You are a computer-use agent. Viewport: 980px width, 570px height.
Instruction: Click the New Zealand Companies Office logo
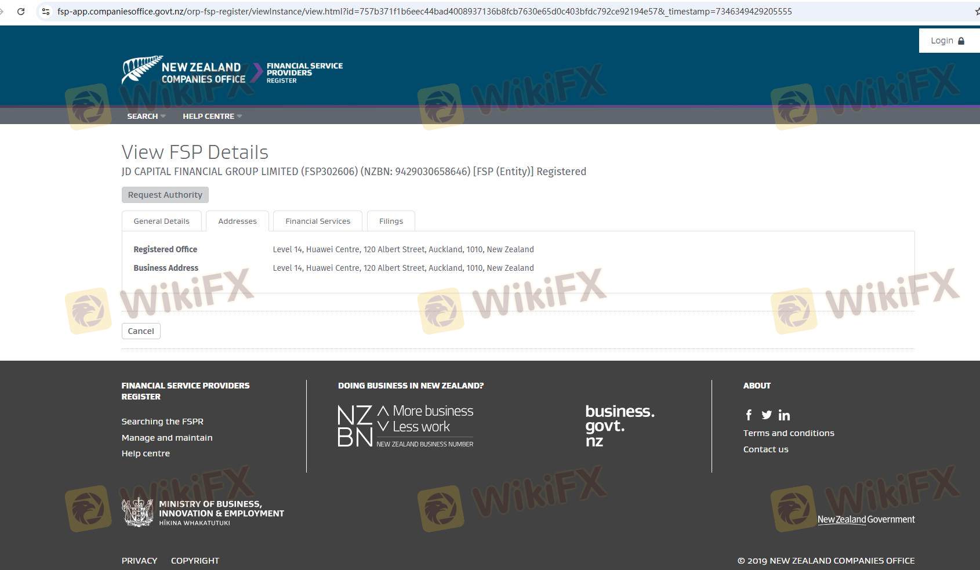[184, 71]
